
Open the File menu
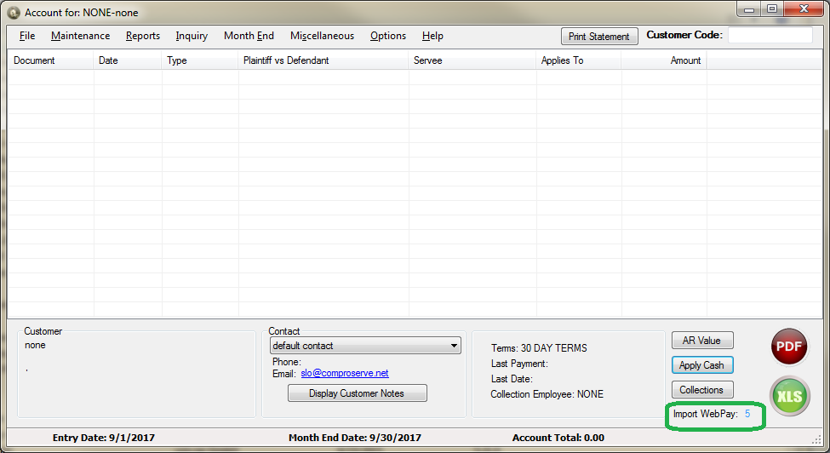[x=27, y=36]
